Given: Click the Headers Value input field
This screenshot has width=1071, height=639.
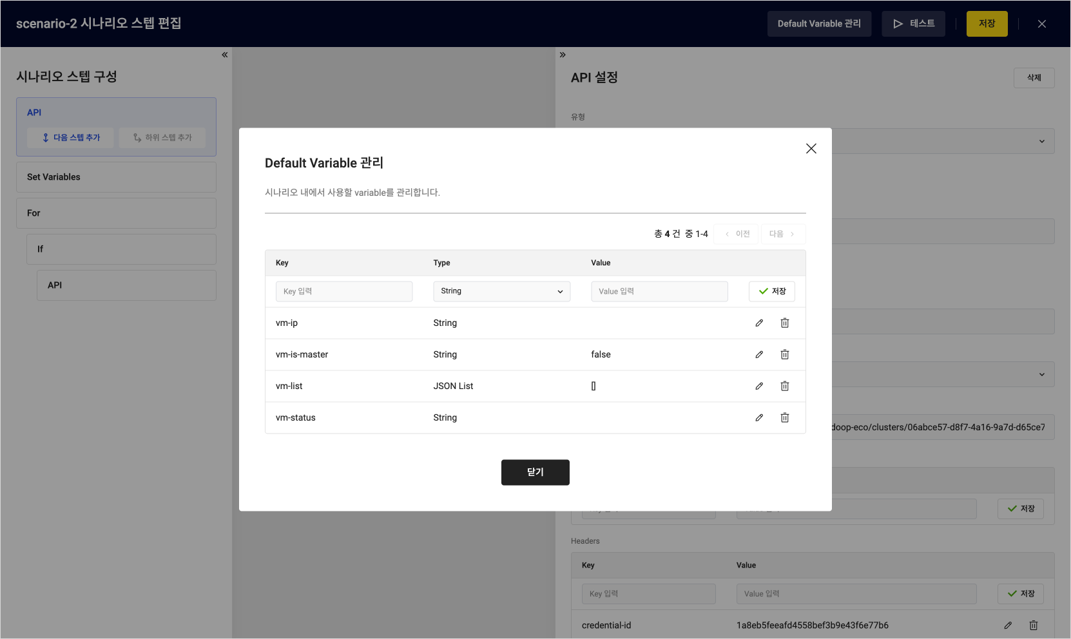Looking at the screenshot, I should 856,594.
